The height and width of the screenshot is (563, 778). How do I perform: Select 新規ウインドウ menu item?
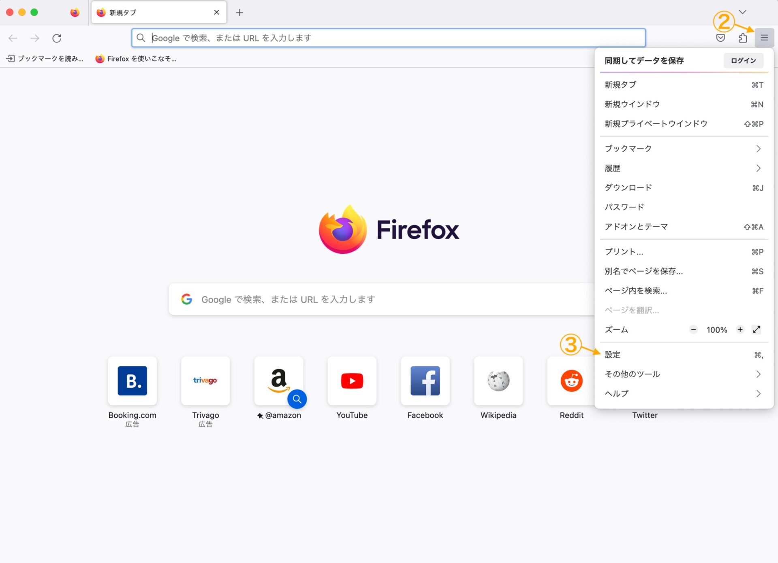[684, 104]
